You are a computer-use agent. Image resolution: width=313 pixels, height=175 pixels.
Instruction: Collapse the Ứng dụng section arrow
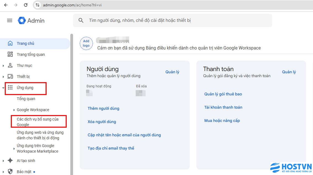coord(3,88)
